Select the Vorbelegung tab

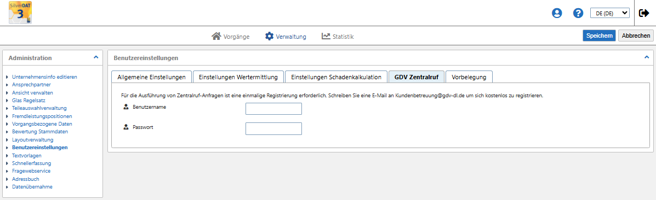[x=469, y=77]
